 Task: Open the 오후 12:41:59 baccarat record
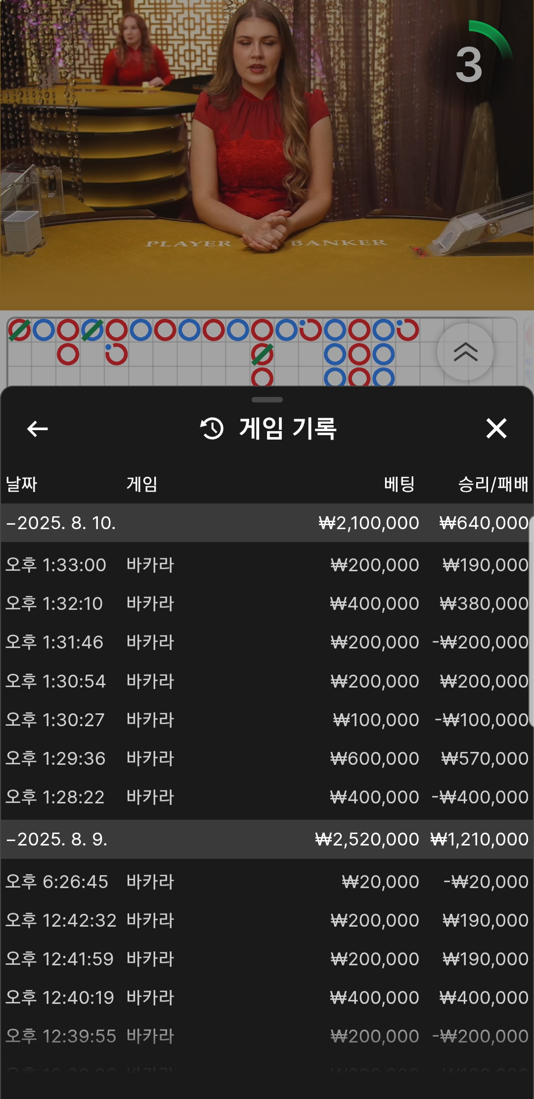click(x=267, y=959)
